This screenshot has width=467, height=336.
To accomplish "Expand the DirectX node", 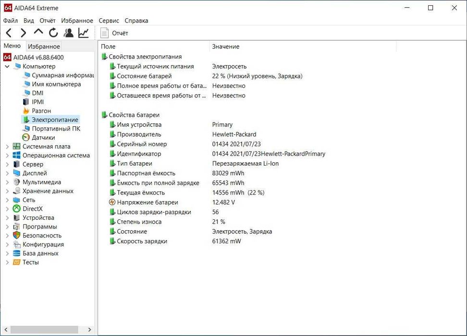I will point(7,209).
